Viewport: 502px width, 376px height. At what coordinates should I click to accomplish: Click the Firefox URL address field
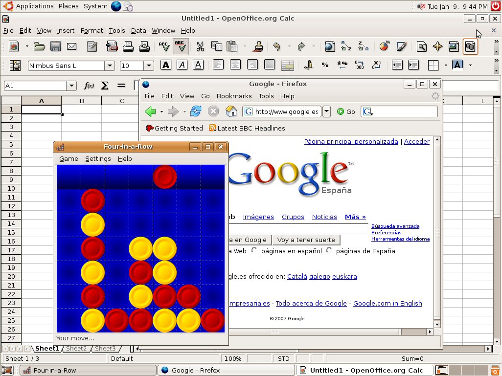[282, 111]
